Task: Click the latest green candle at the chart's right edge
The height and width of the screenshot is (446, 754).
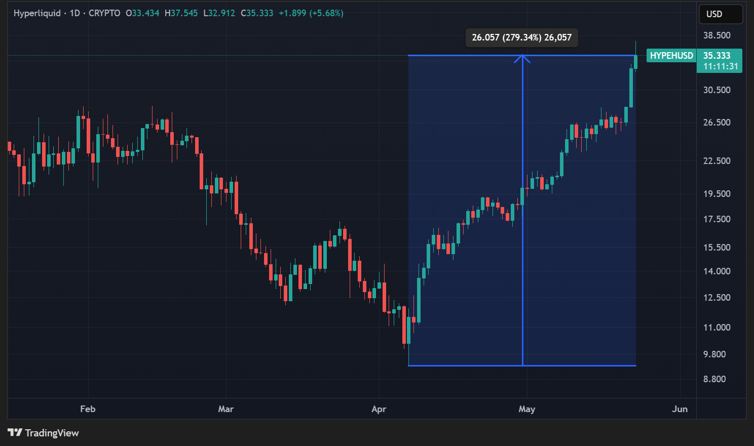Action: [x=635, y=62]
